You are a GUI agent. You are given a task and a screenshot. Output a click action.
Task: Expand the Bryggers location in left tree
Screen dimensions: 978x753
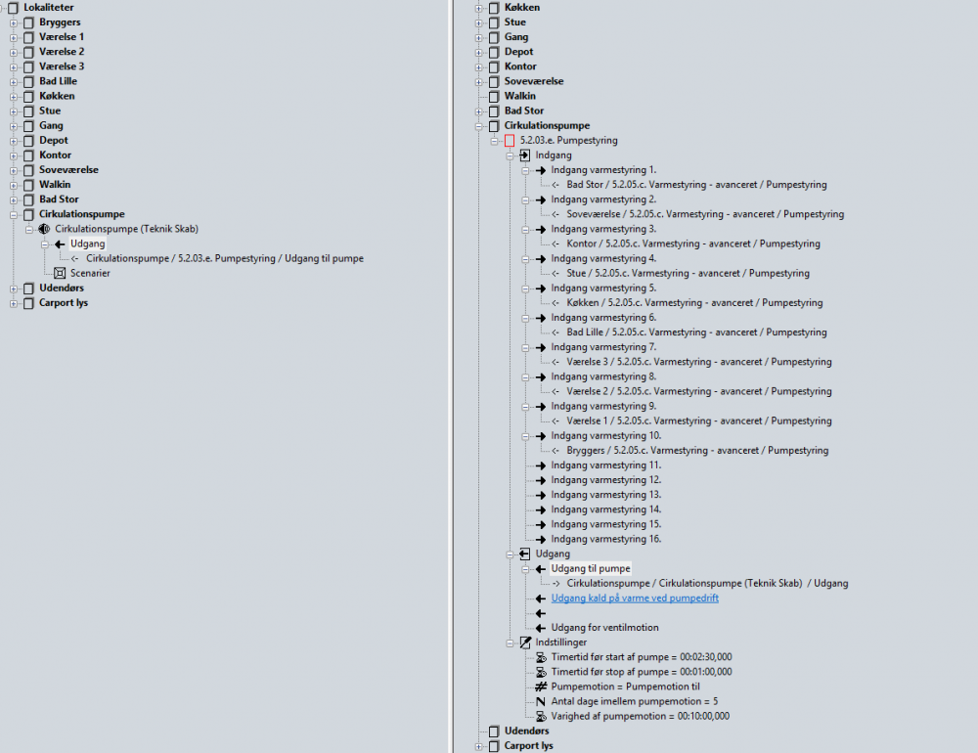pos(14,22)
